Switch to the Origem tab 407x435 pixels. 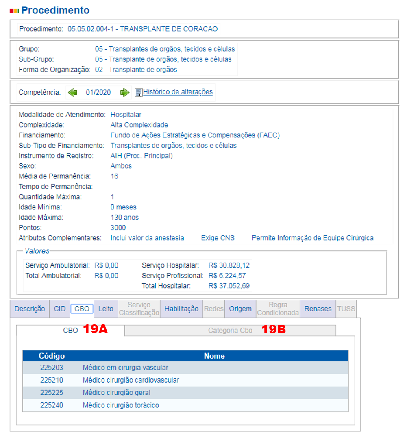[x=240, y=309]
